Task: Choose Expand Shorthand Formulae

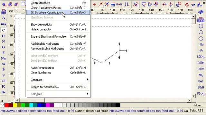Action: (58, 37)
